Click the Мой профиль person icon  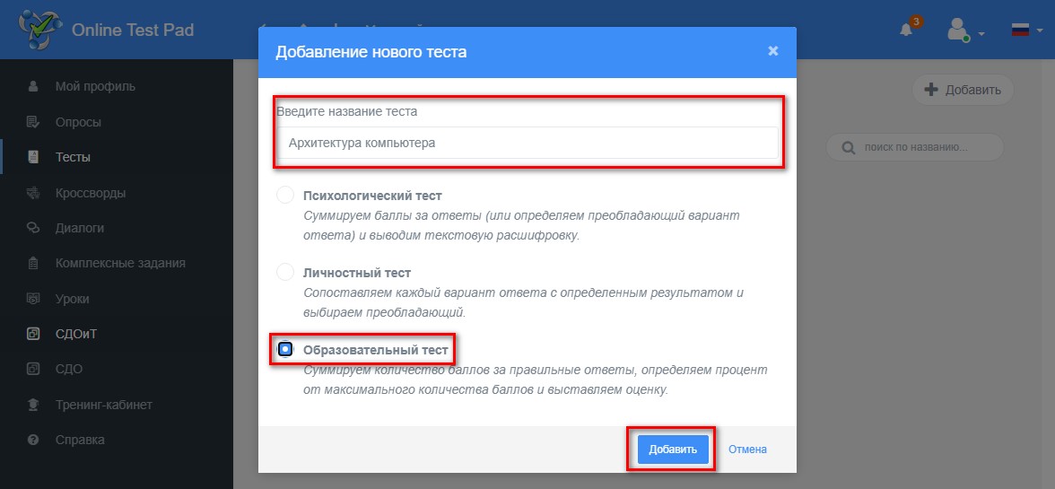(33, 87)
